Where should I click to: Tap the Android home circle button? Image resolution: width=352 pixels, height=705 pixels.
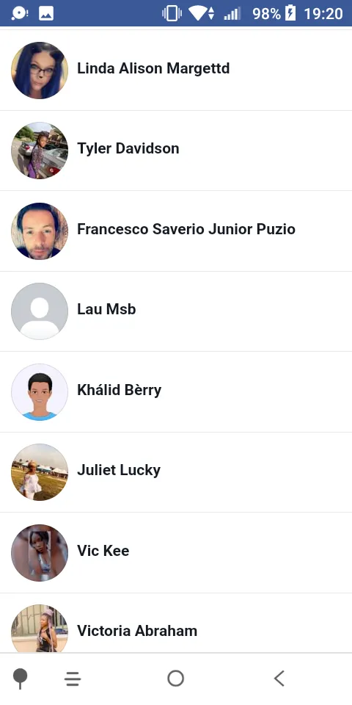click(175, 679)
